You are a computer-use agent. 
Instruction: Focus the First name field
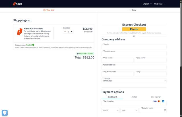(117, 60)
